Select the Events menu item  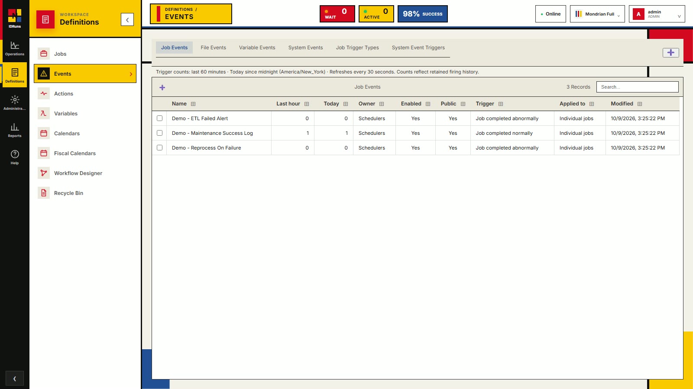click(85, 74)
